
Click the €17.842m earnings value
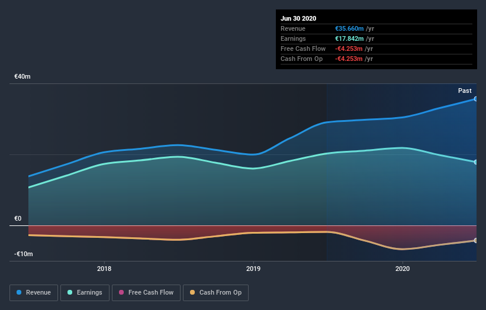click(x=349, y=38)
